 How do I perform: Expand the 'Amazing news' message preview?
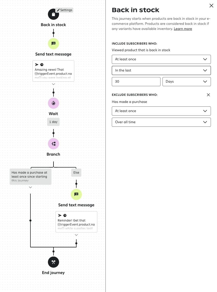click(53, 84)
